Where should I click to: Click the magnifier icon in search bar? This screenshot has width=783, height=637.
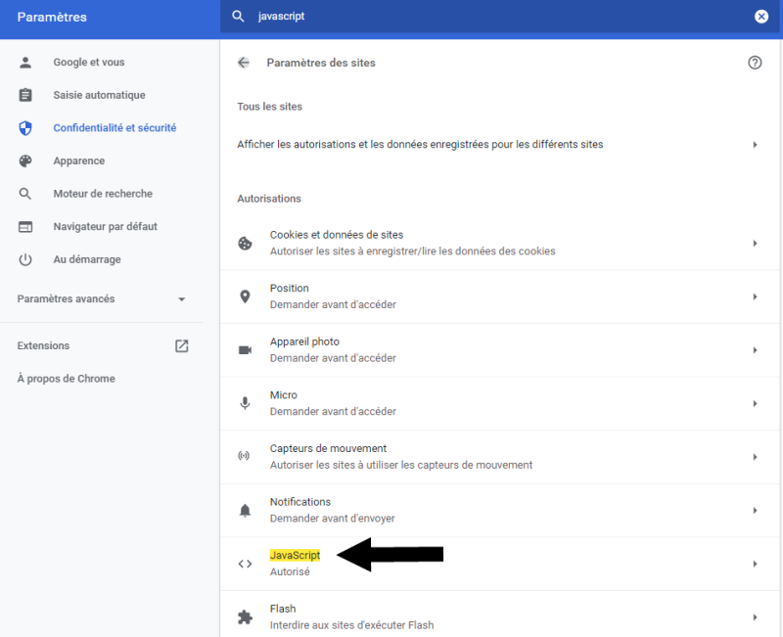pos(238,16)
